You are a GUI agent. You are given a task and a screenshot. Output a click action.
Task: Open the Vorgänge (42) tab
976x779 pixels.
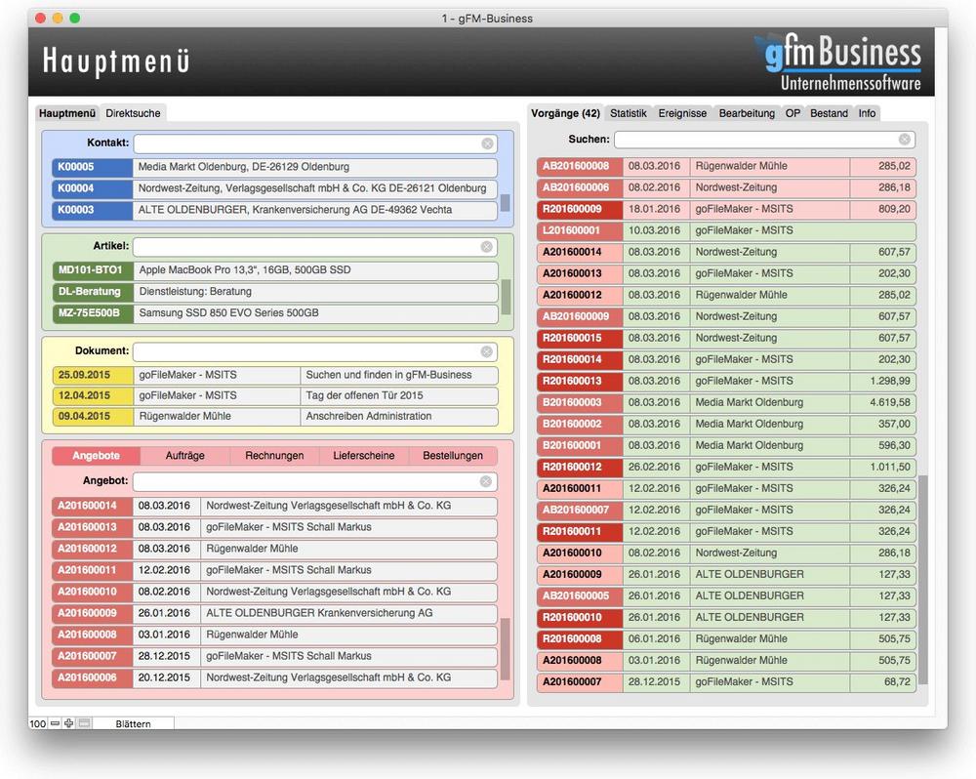pos(565,113)
